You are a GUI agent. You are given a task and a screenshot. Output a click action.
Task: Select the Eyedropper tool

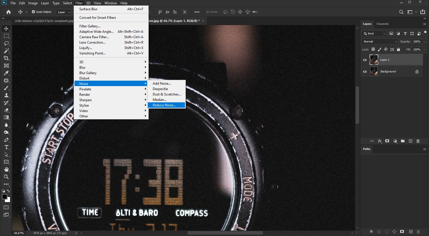click(x=6, y=73)
